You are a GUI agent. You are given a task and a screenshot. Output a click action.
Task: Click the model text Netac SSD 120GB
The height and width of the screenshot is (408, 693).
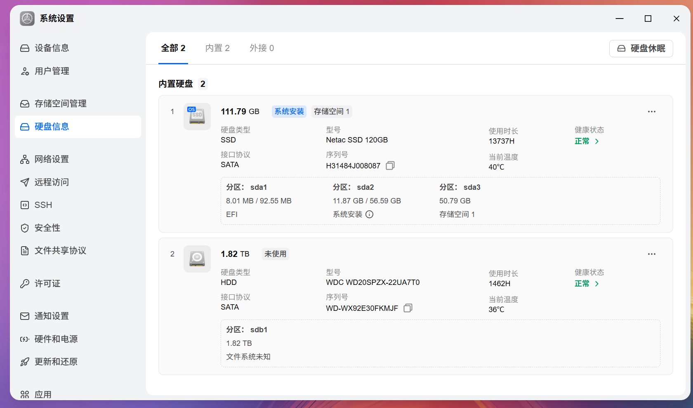pos(357,140)
